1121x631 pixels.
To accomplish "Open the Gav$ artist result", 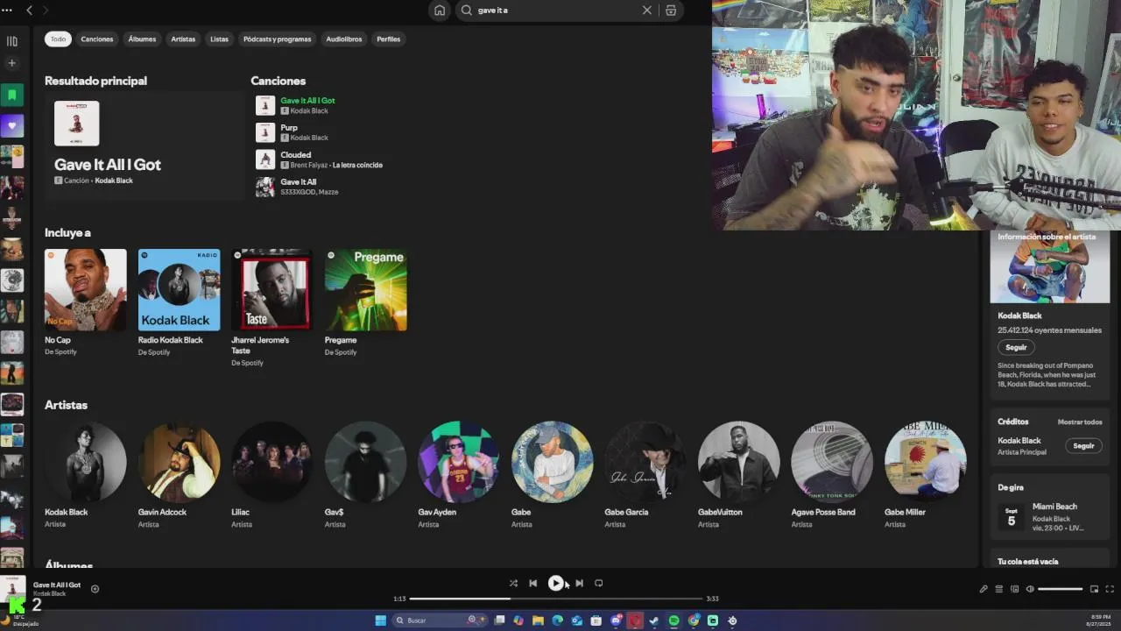I will (x=365, y=462).
